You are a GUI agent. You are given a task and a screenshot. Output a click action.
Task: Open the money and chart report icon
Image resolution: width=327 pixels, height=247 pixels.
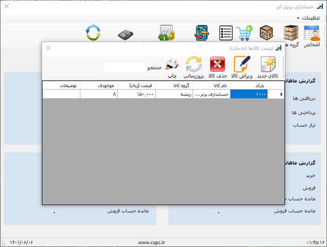click(166, 33)
